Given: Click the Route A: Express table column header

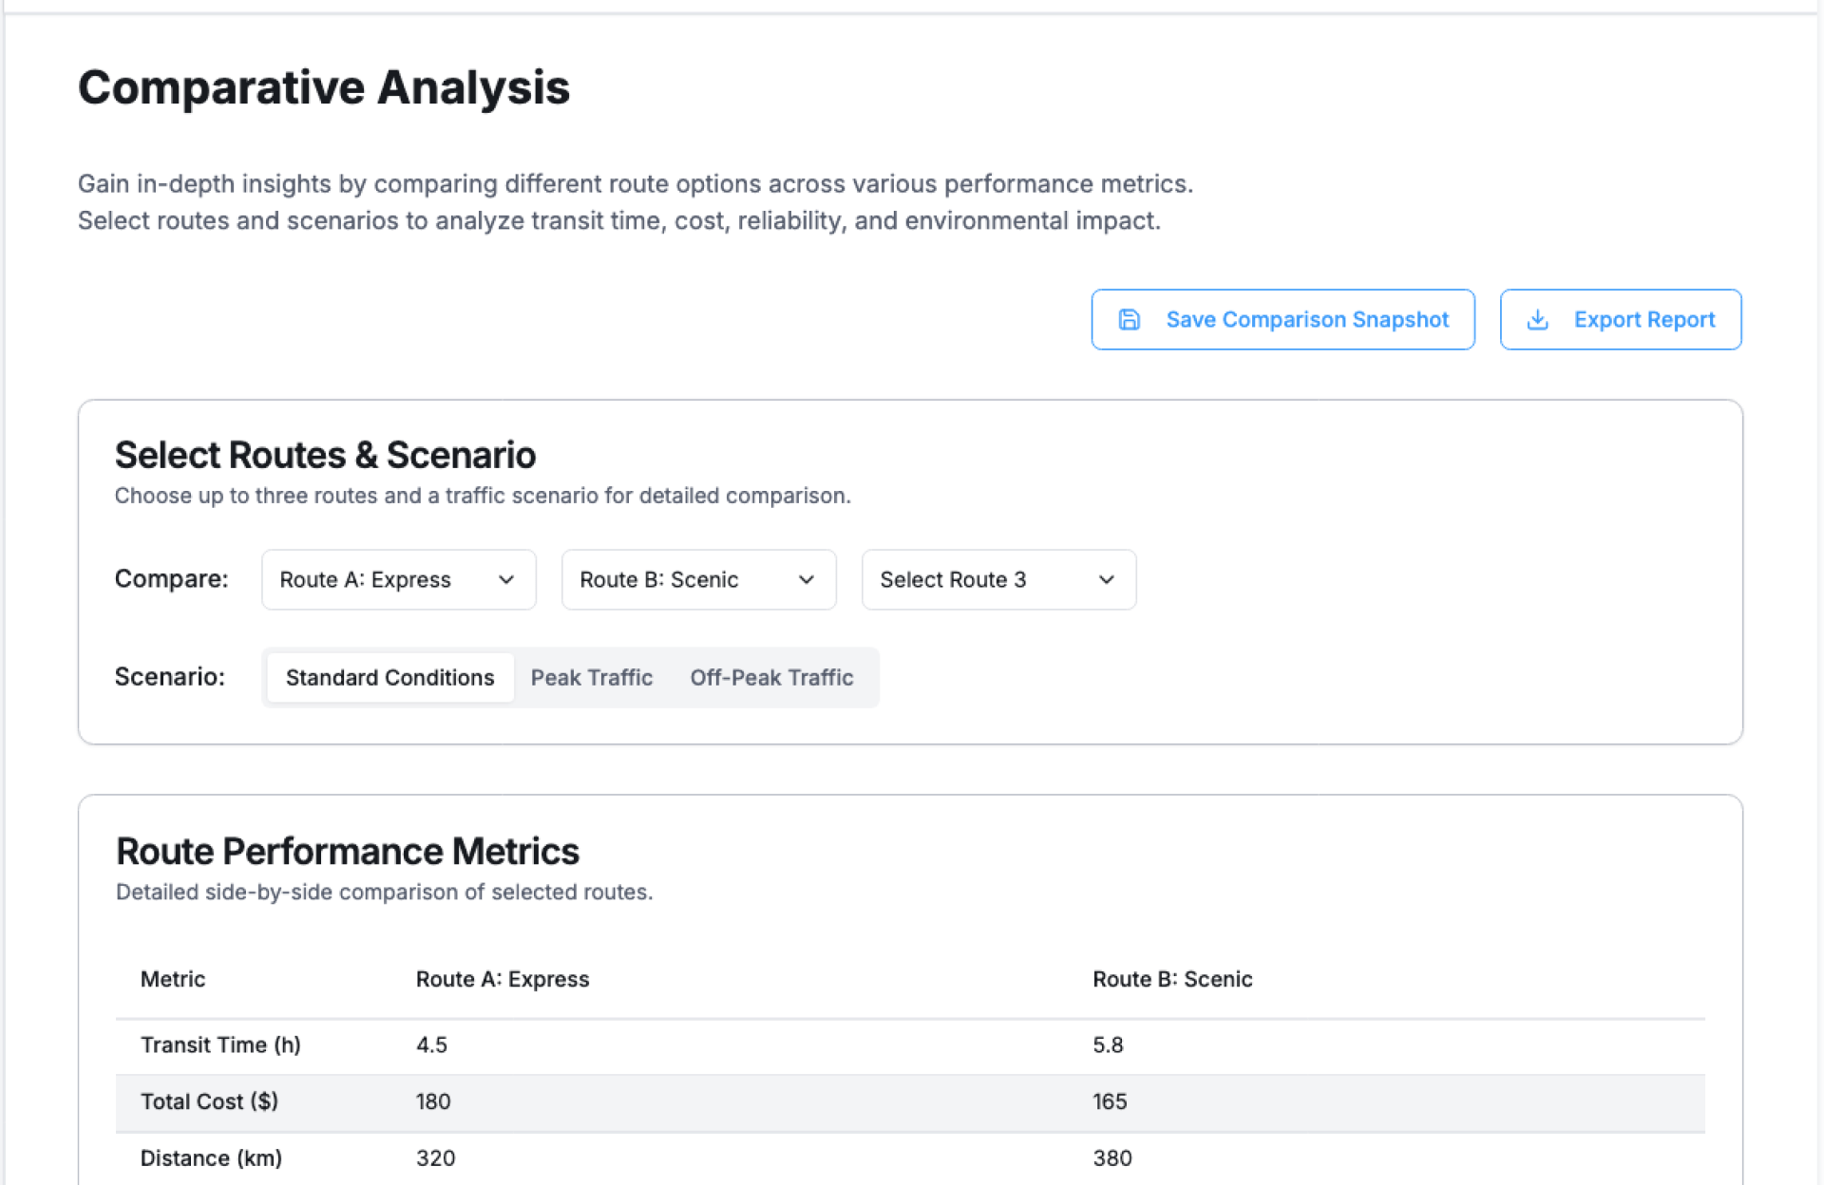Looking at the screenshot, I should click(503, 980).
